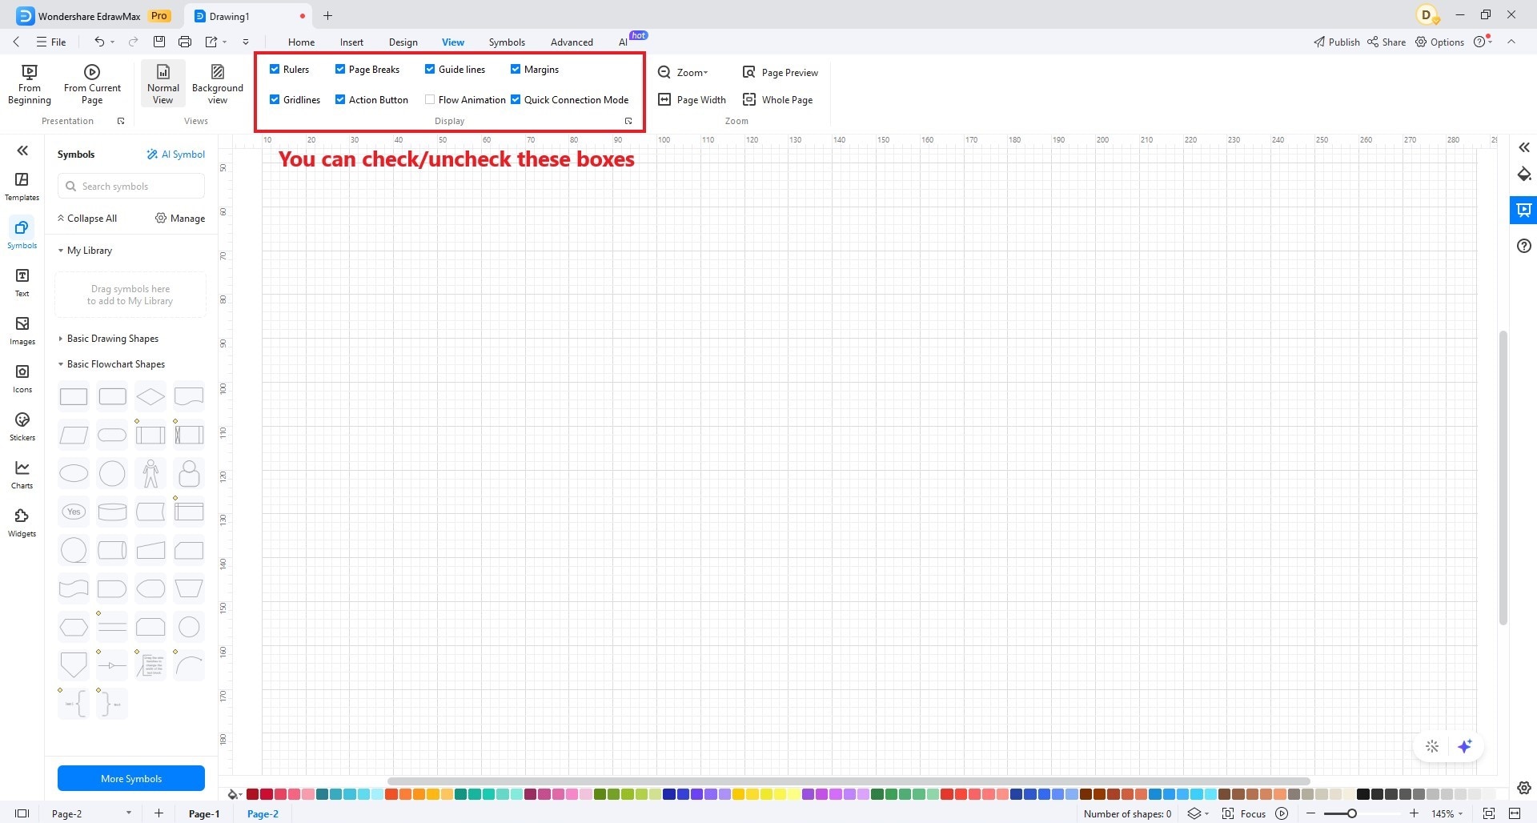Pick the black color swatch in palette
Viewport: 1537px width, 823px height.
(x=1362, y=794)
